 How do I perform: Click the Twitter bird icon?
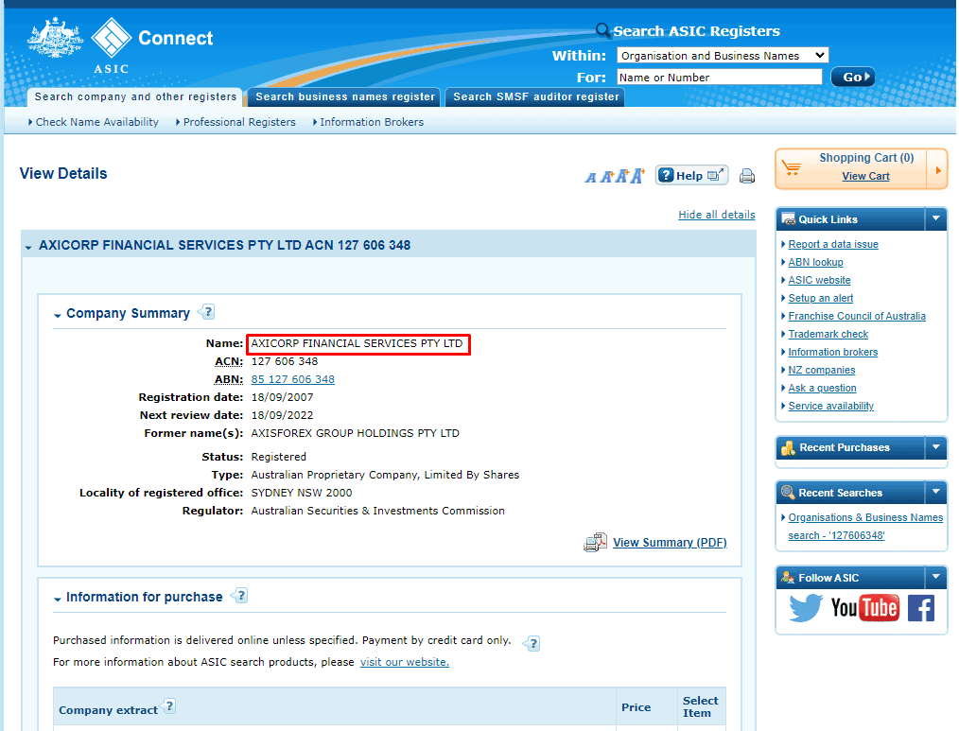pos(806,608)
